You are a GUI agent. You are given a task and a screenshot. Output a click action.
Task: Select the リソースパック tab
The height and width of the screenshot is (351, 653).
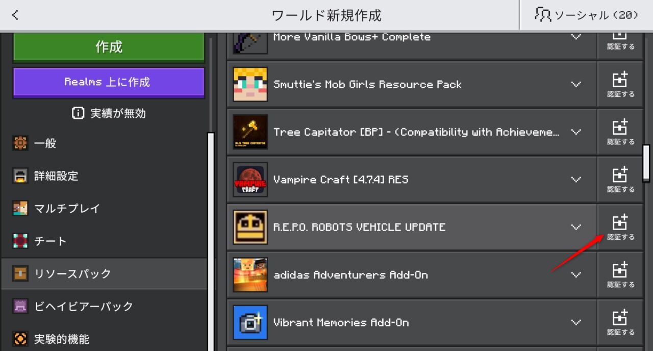point(104,274)
